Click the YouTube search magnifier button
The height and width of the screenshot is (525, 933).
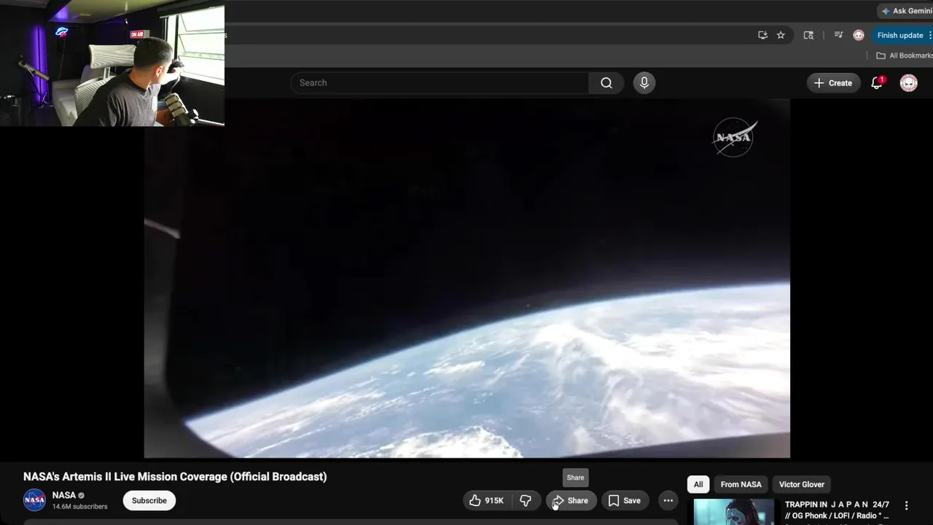tap(606, 83)
